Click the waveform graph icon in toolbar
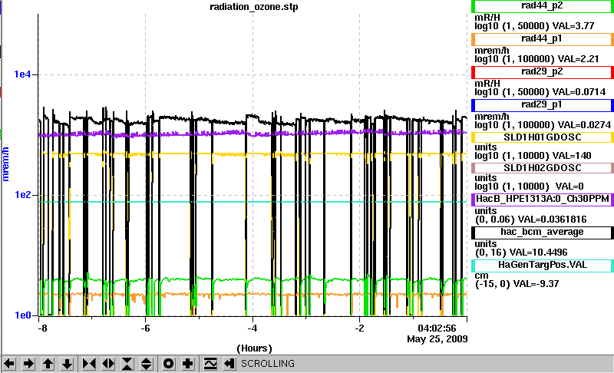The height and width of the screenshot is (373, 614). click(210, 364)
